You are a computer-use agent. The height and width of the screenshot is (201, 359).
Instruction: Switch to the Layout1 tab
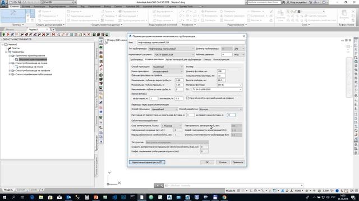21,190
